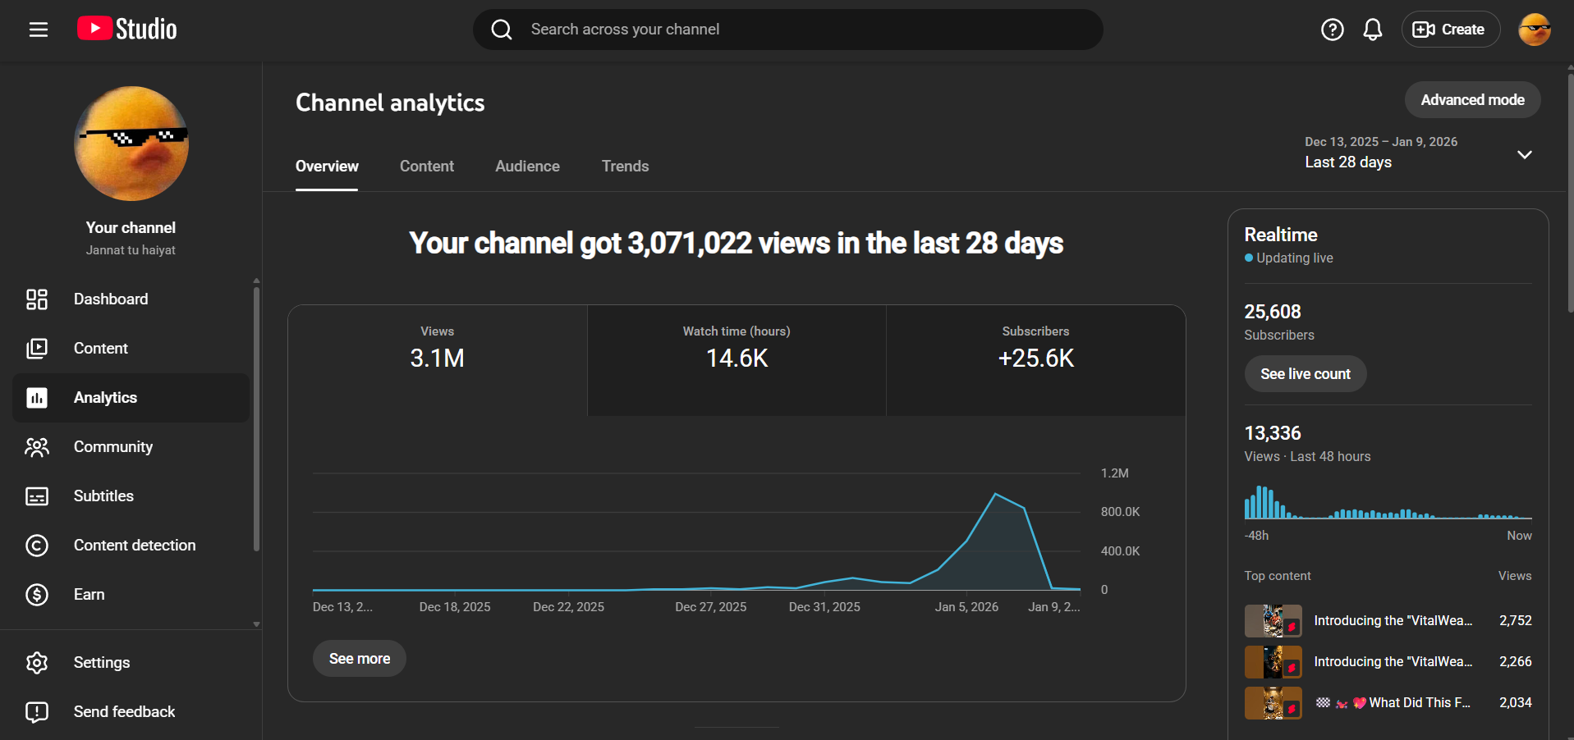Screen dimensions: 1574x740
Task: Open Subtitles from the sidebar
Action: click(x=103, y=496)
